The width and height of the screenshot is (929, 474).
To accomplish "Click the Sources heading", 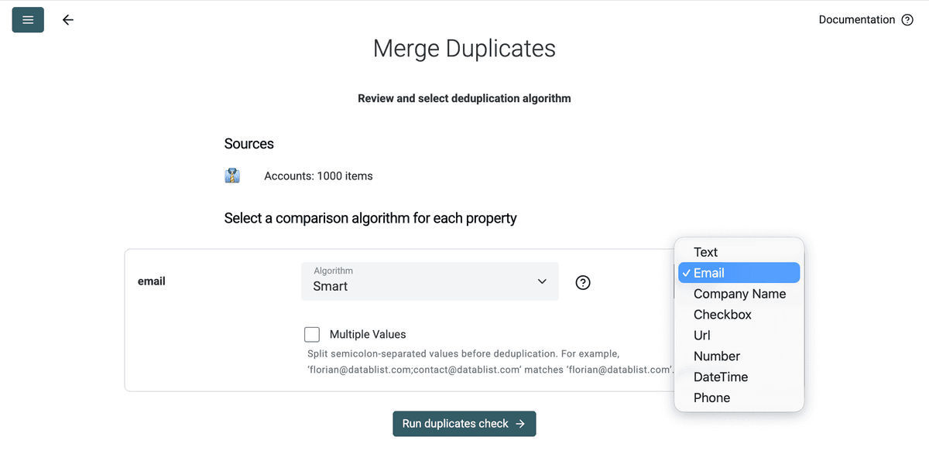I will click(x=249, y=144).
